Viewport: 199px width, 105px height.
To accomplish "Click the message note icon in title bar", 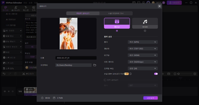I will click(139, 3).
